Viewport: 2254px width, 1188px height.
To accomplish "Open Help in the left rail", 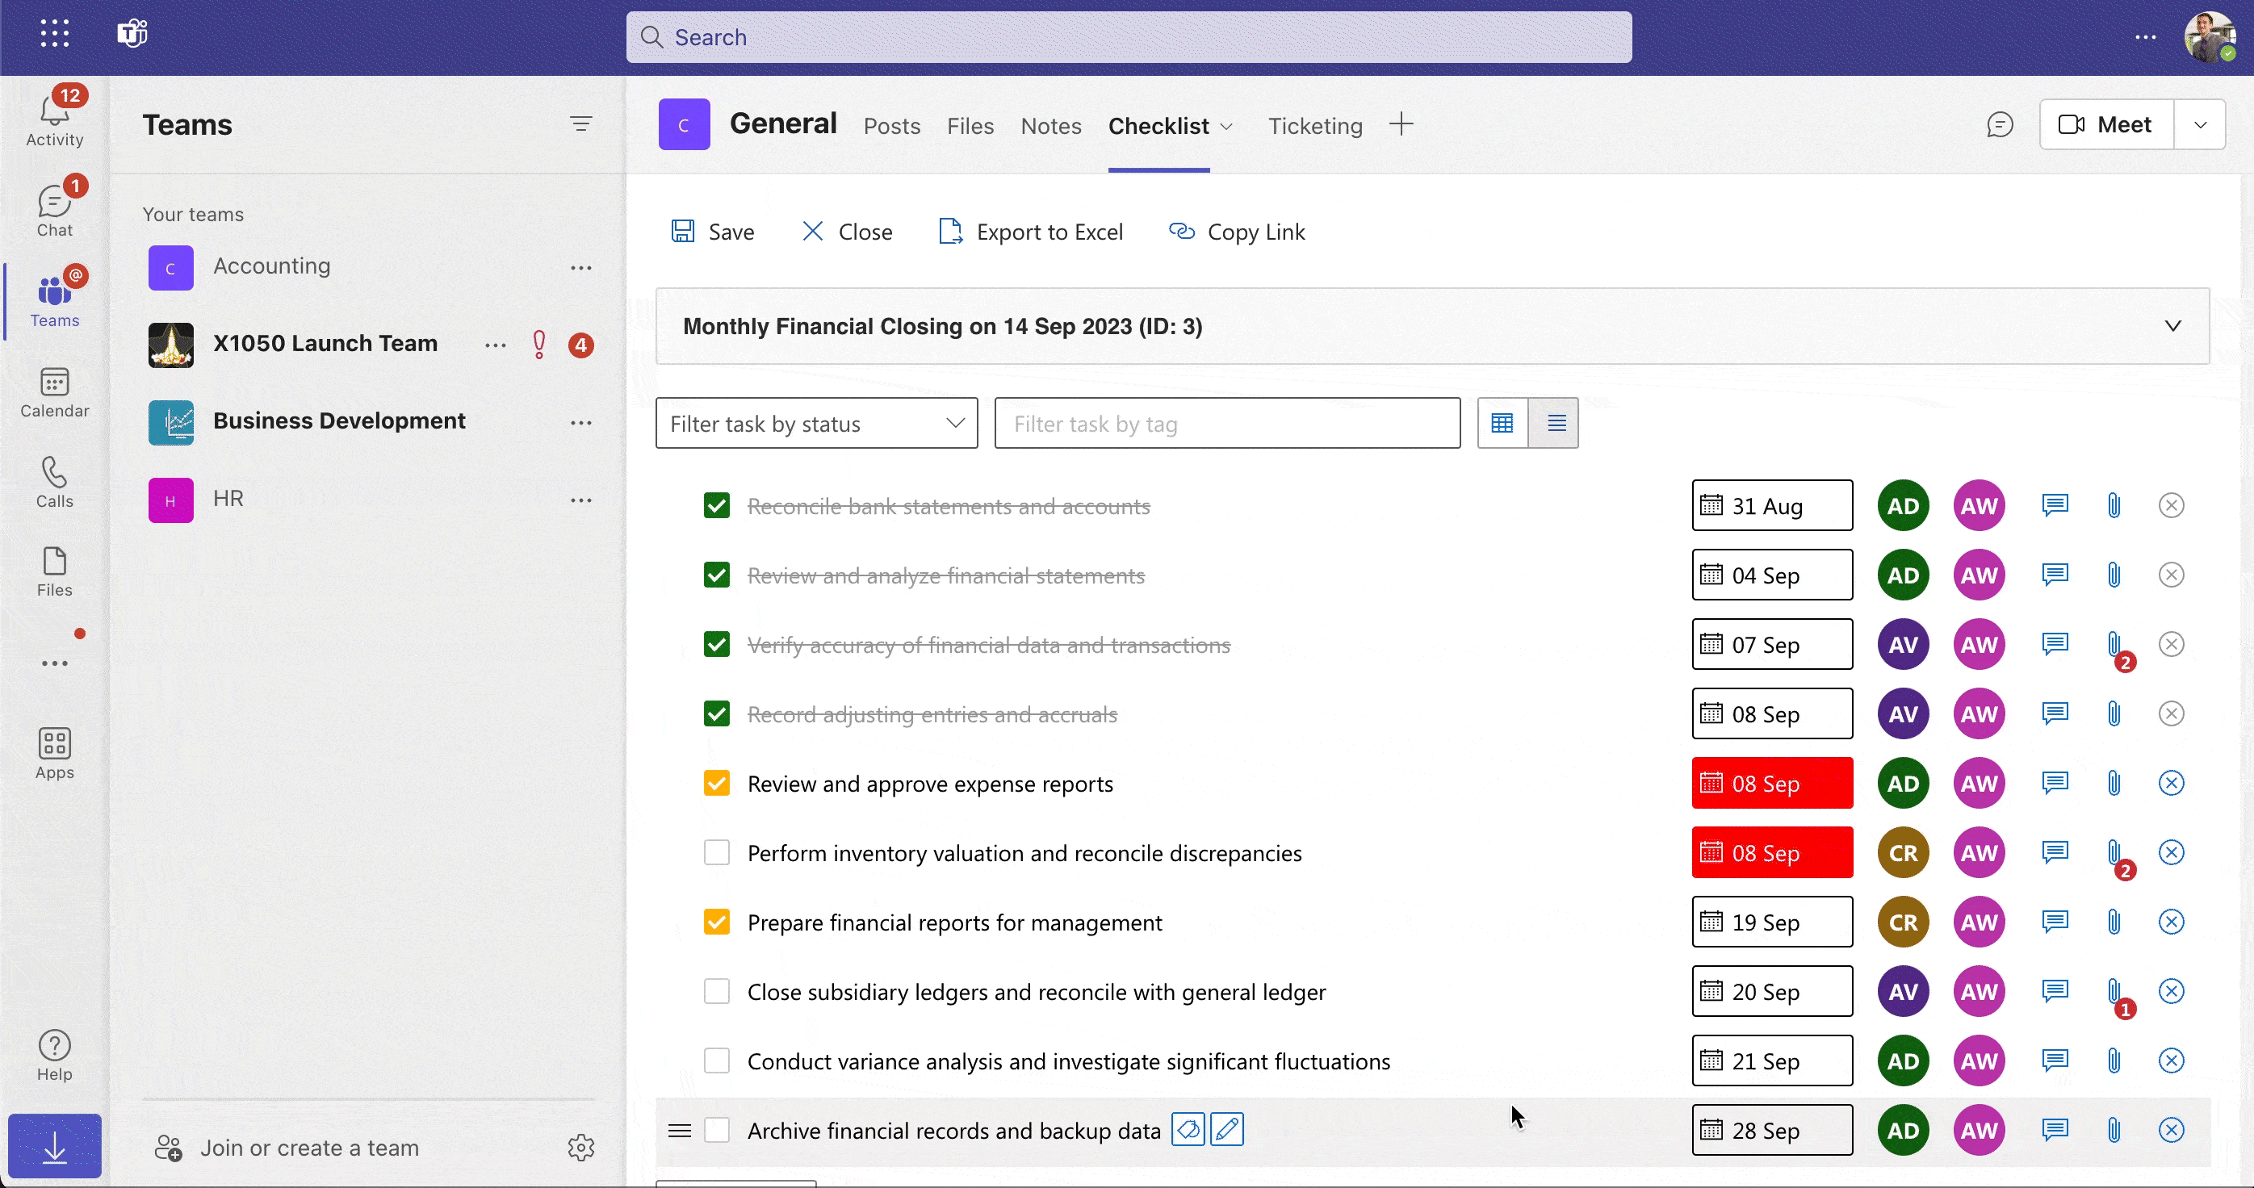I will 54,1055.
